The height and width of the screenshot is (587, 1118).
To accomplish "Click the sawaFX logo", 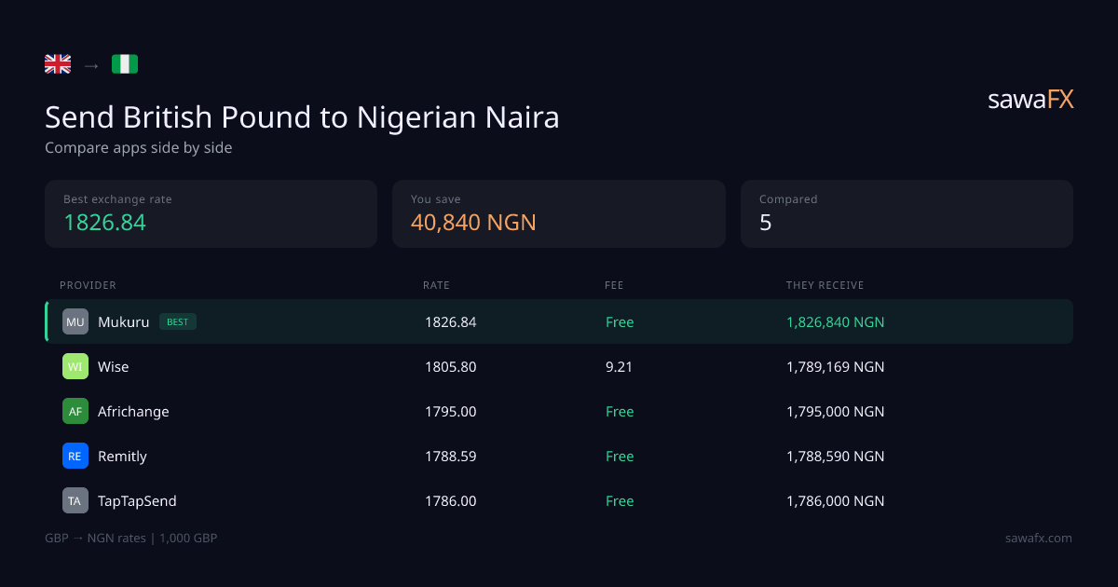I will [1030, 100].
